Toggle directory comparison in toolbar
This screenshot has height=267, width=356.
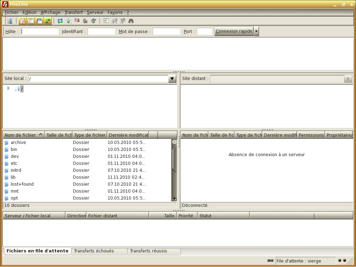click(x=114, y=21)
